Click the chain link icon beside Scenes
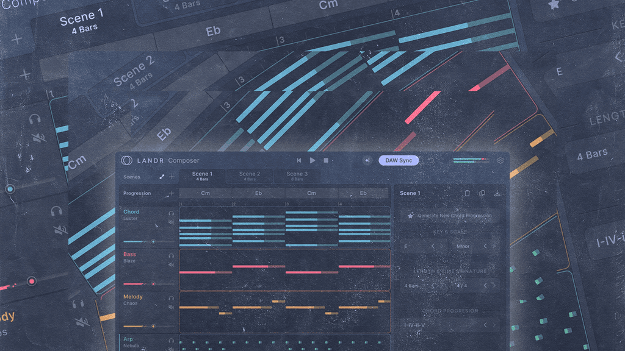Screen dimensions: 625x351 click(x=162, y=177)
